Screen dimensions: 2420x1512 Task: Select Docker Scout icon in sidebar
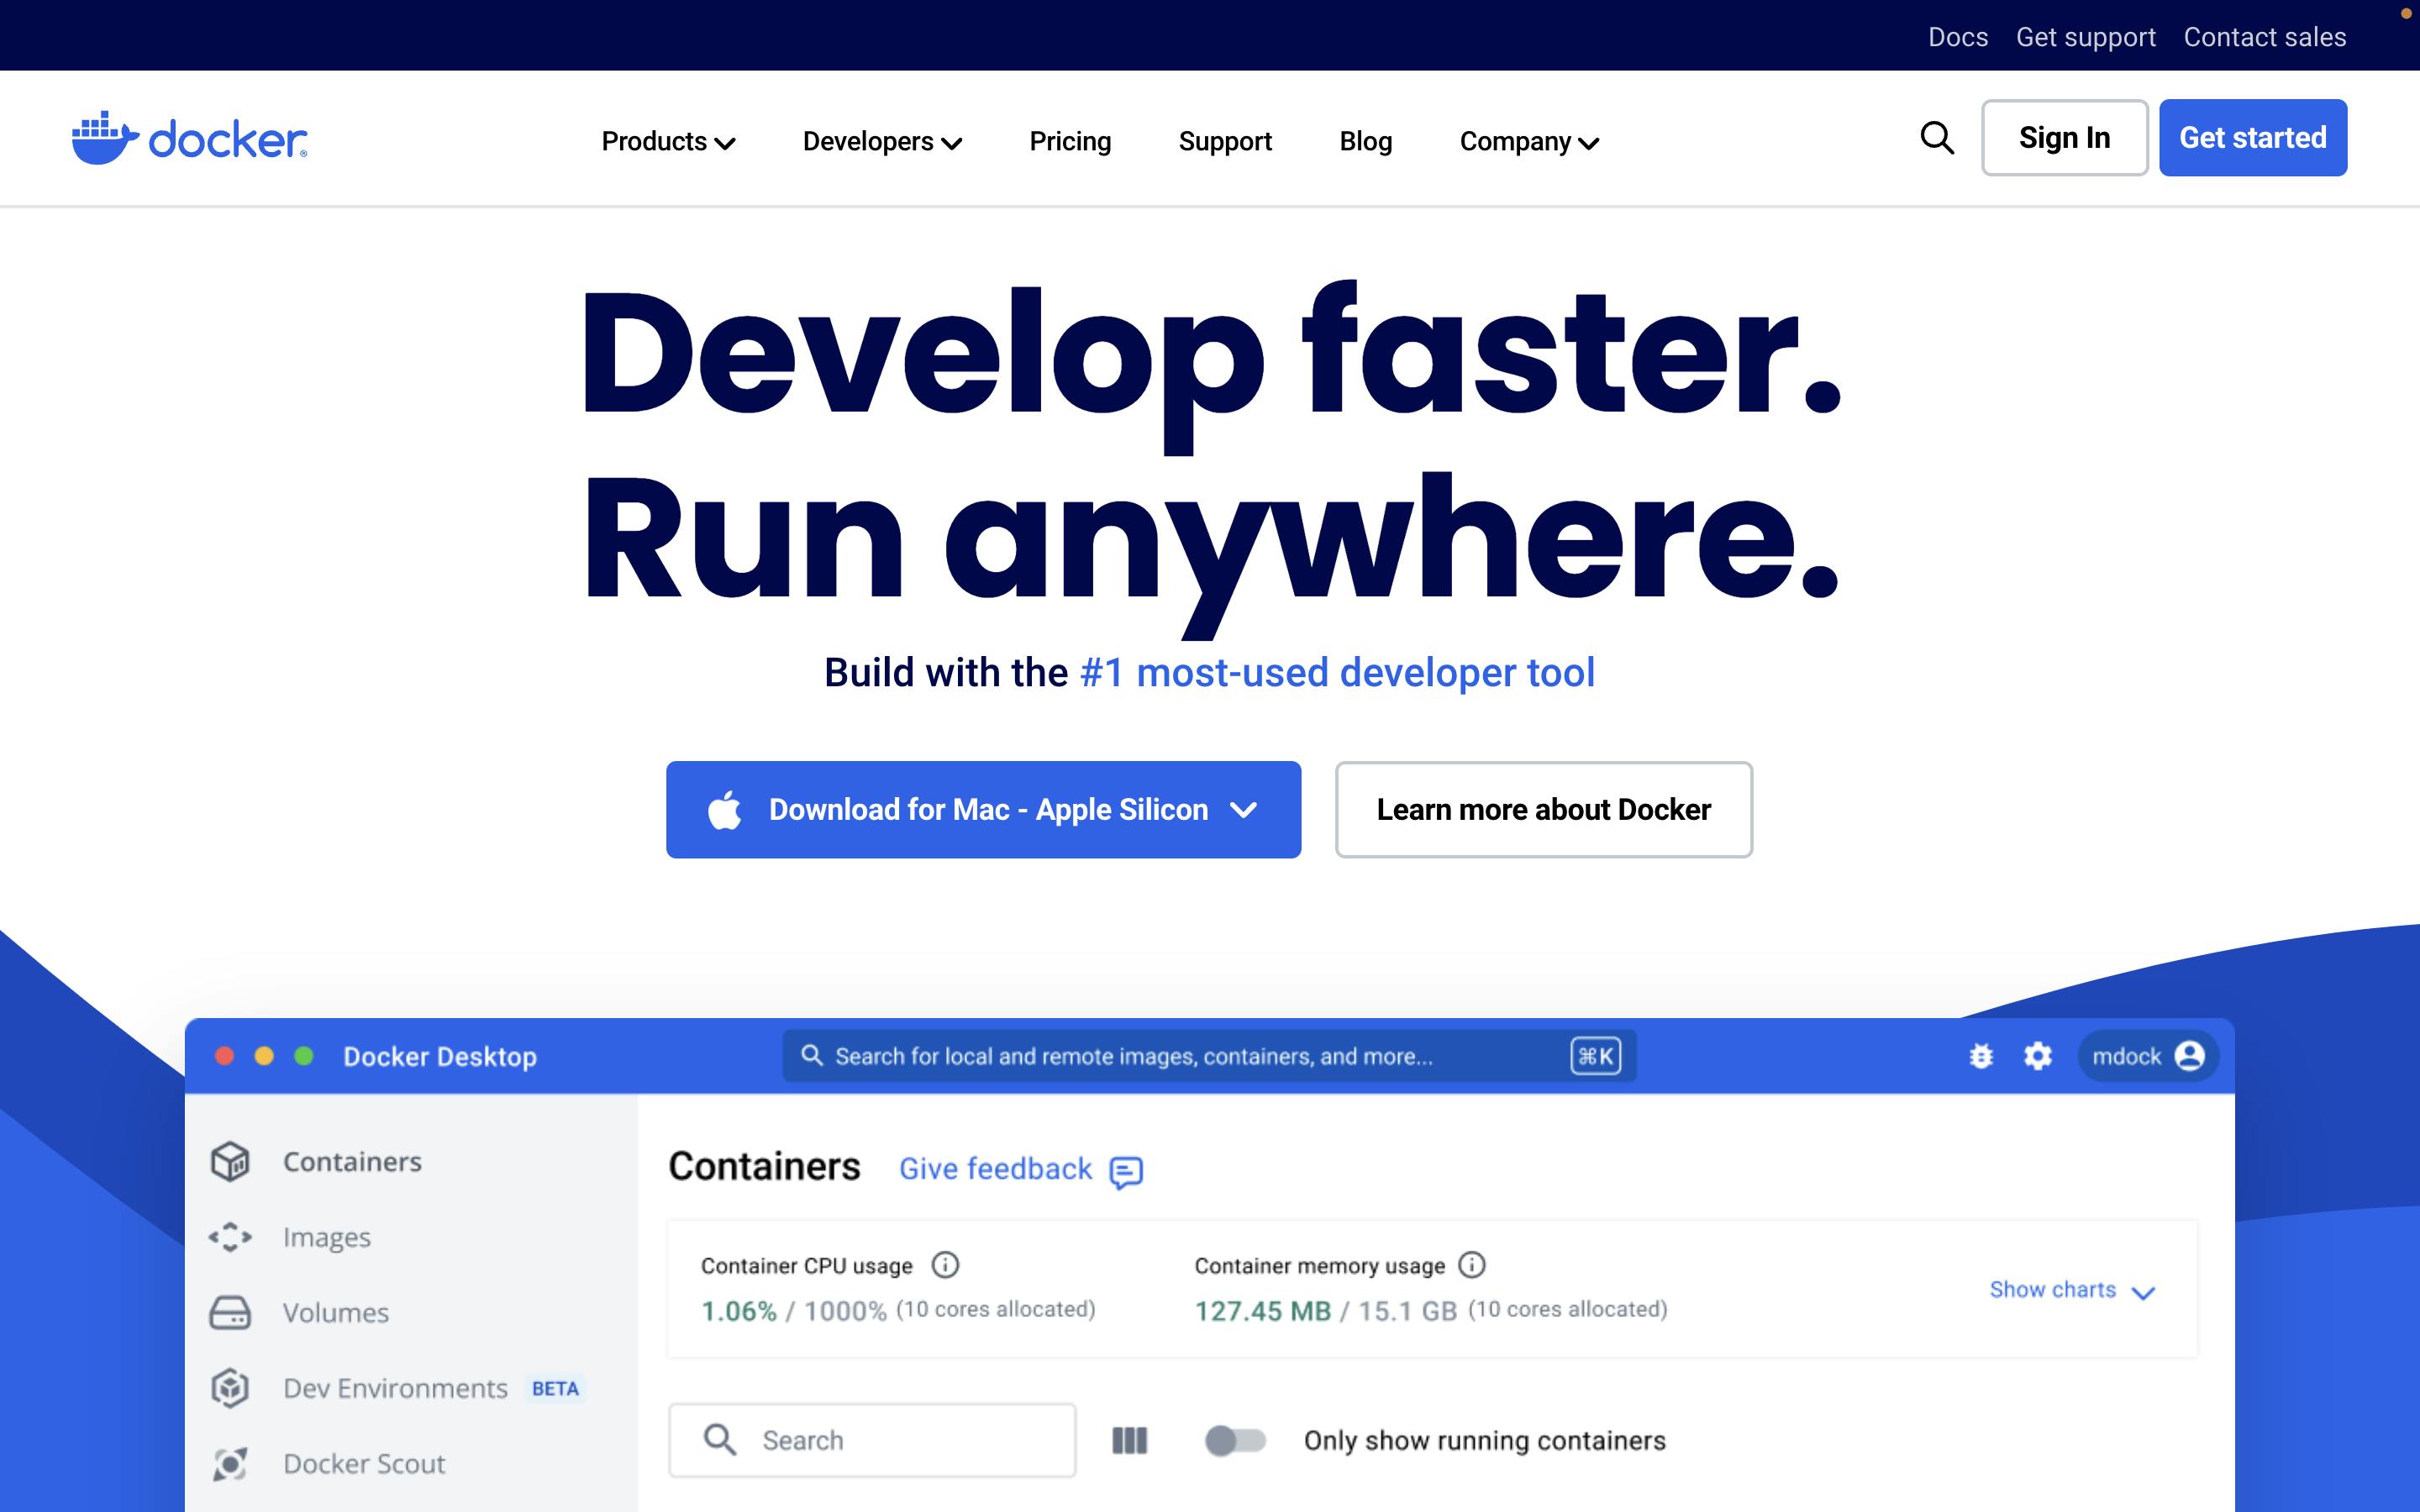pyautogui.click(x=230, y=1464)
